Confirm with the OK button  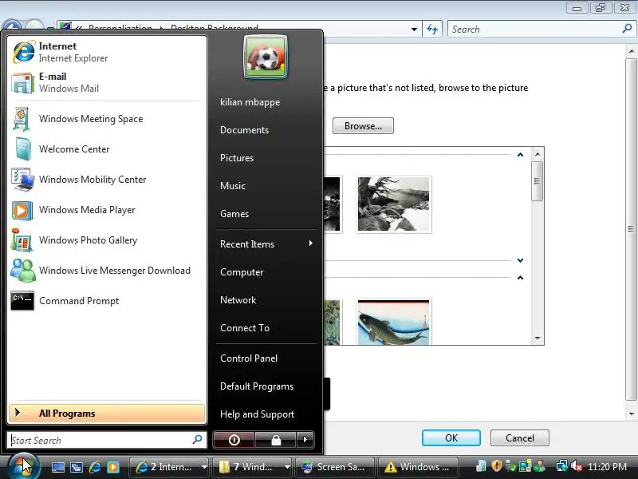point(451,437)
